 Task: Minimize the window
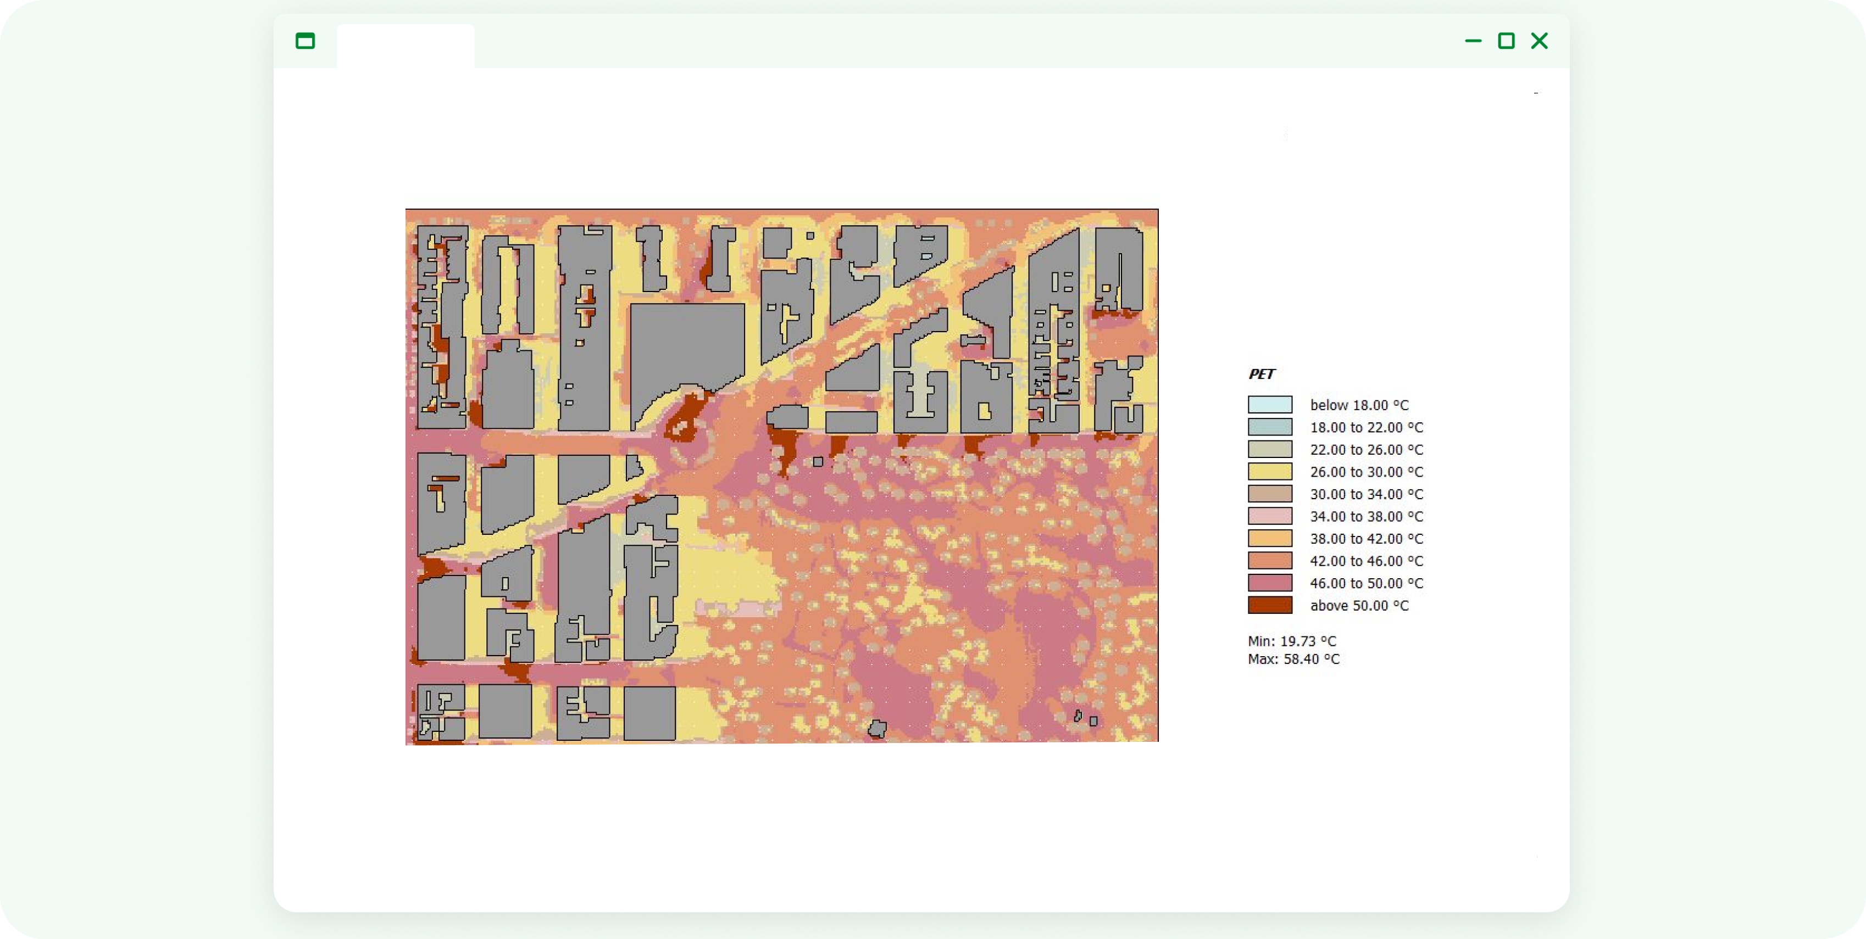click(1473, 41)
